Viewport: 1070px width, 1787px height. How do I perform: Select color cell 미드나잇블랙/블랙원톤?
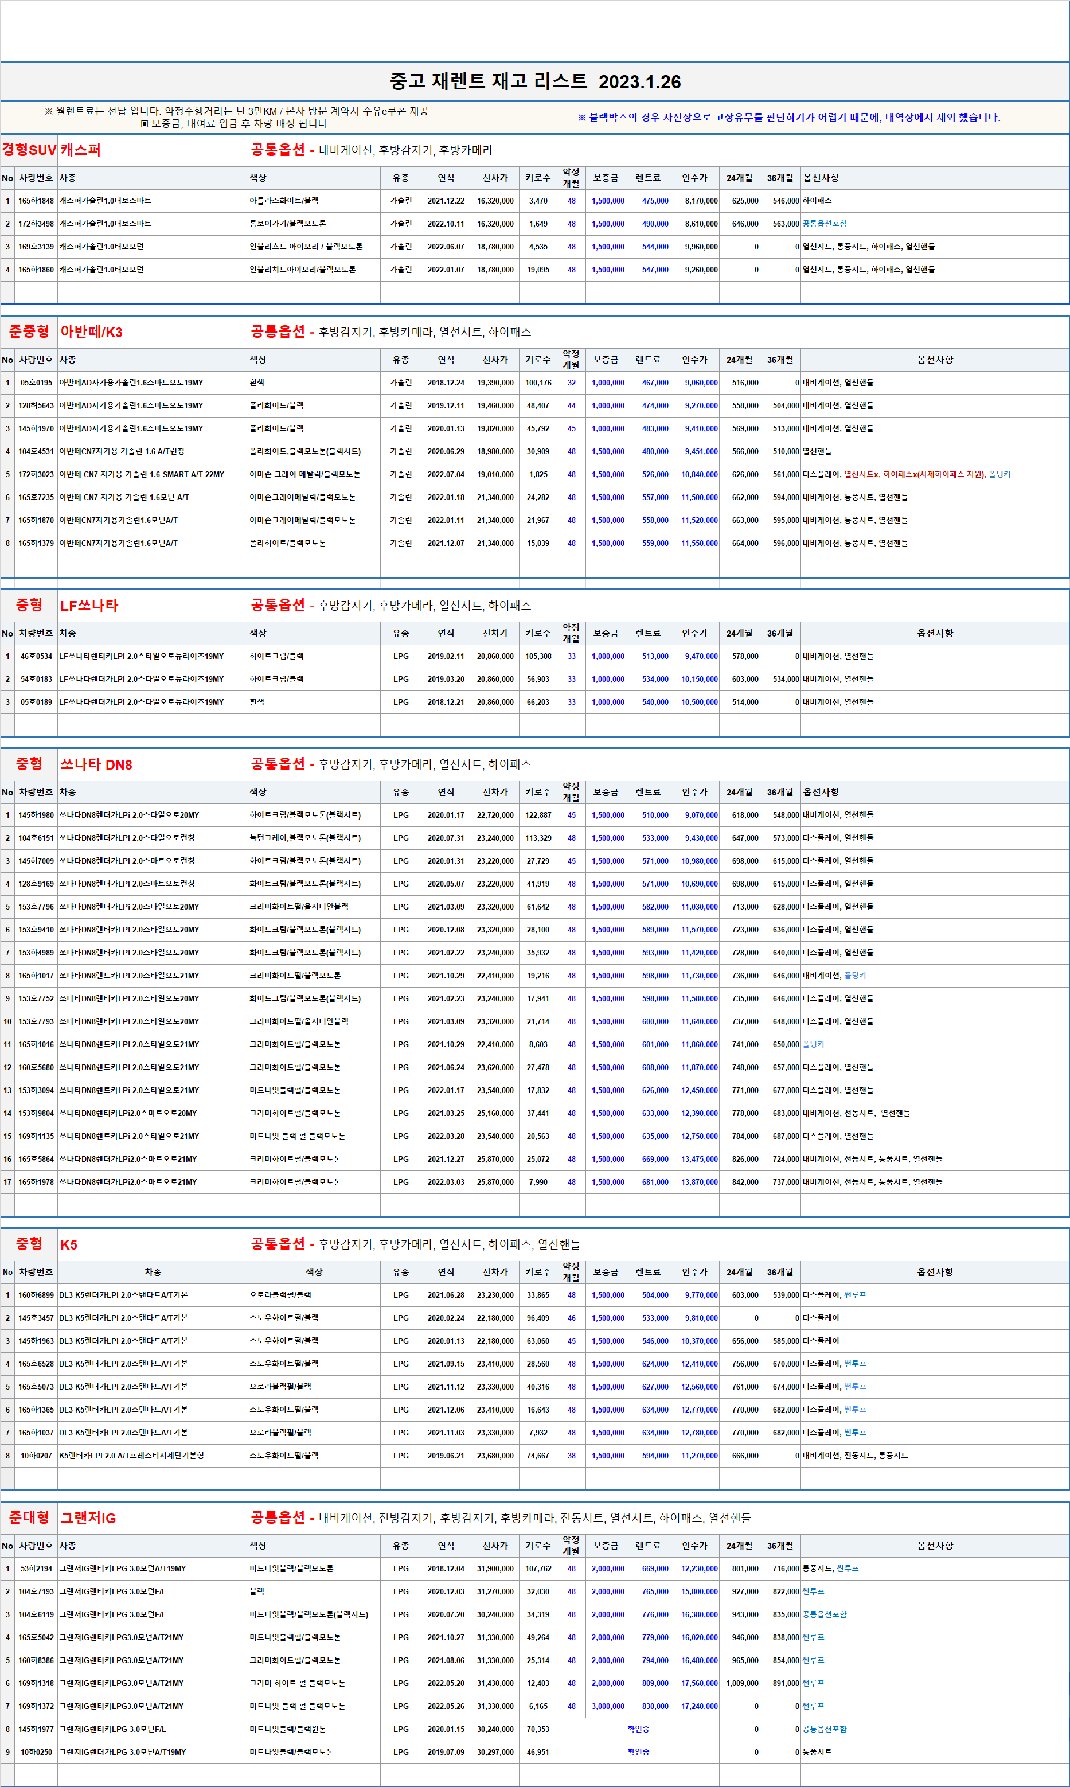click(x=314, y=1729)
